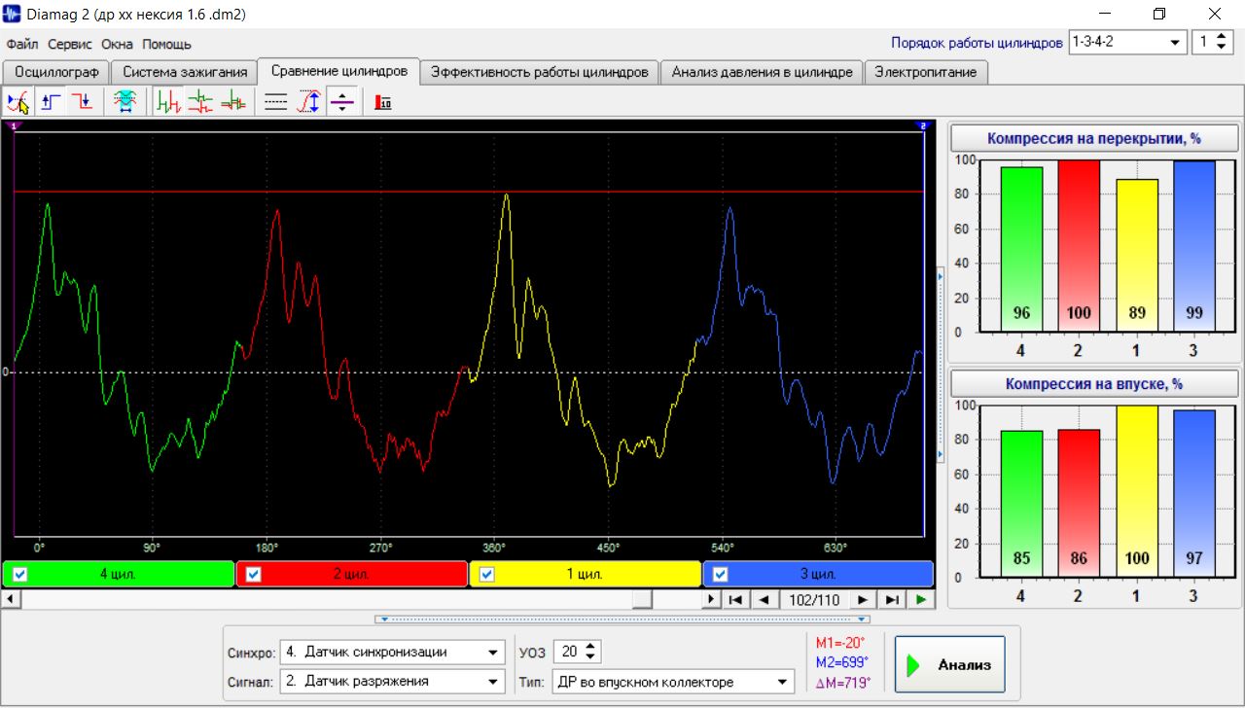Open the Сервис menu
This screenshot has height=708, width=1245.
[x=70, y=44]
